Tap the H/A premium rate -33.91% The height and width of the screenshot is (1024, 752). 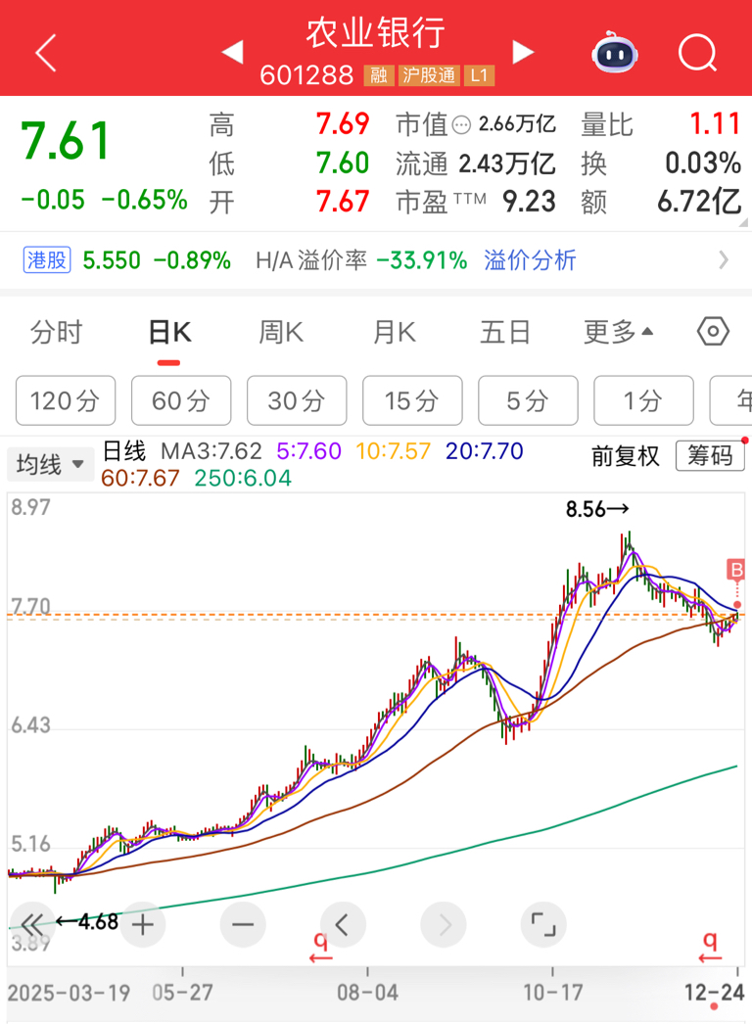[x=422, y=260]
